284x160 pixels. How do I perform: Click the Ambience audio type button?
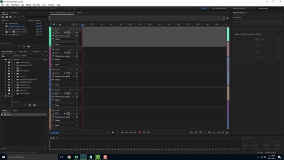(257, 57)
